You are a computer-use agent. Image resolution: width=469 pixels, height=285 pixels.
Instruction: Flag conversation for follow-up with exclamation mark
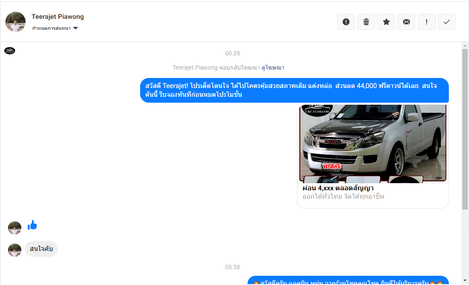(x=427, y=22)
